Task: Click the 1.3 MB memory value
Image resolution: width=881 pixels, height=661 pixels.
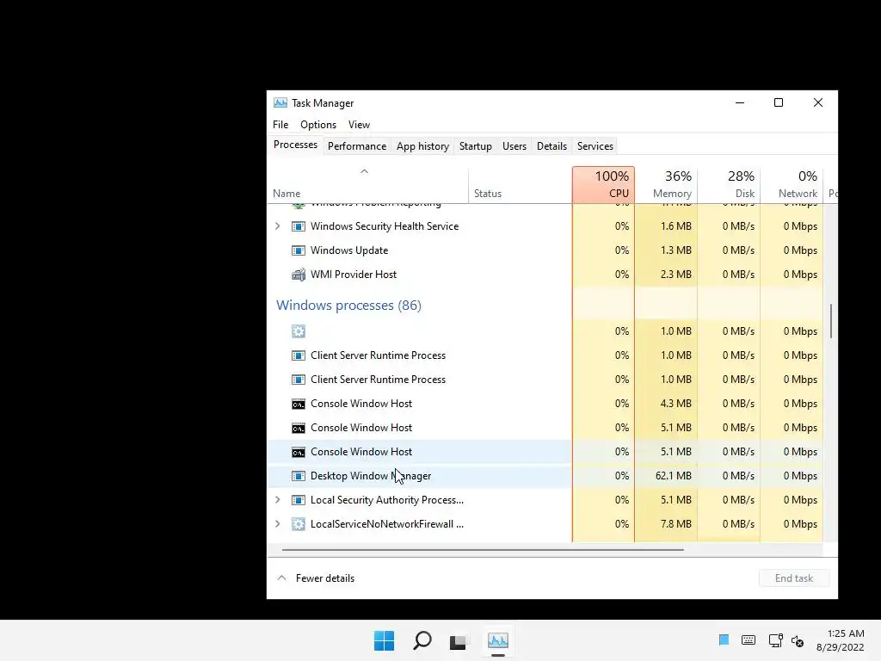Action: [x=676, y=250]
